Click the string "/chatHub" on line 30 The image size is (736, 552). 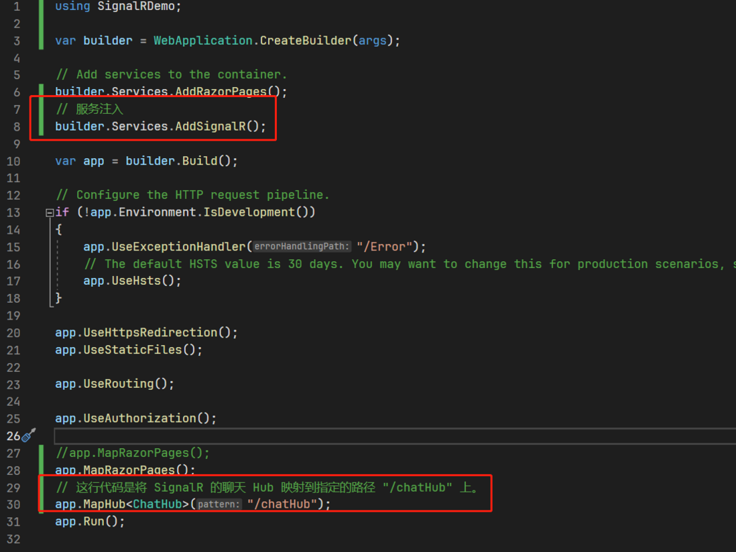(x=282, y=504)
